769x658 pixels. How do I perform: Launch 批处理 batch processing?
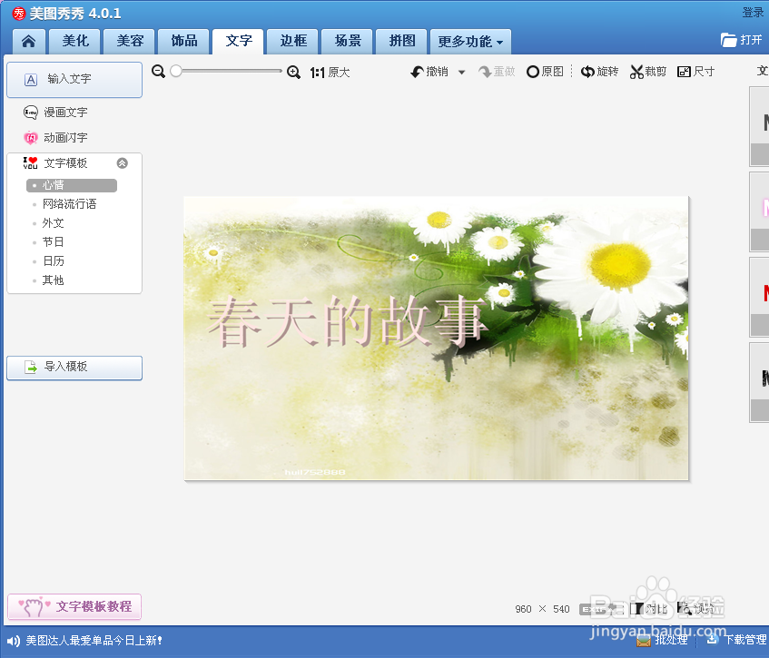(x=664, y=639)
